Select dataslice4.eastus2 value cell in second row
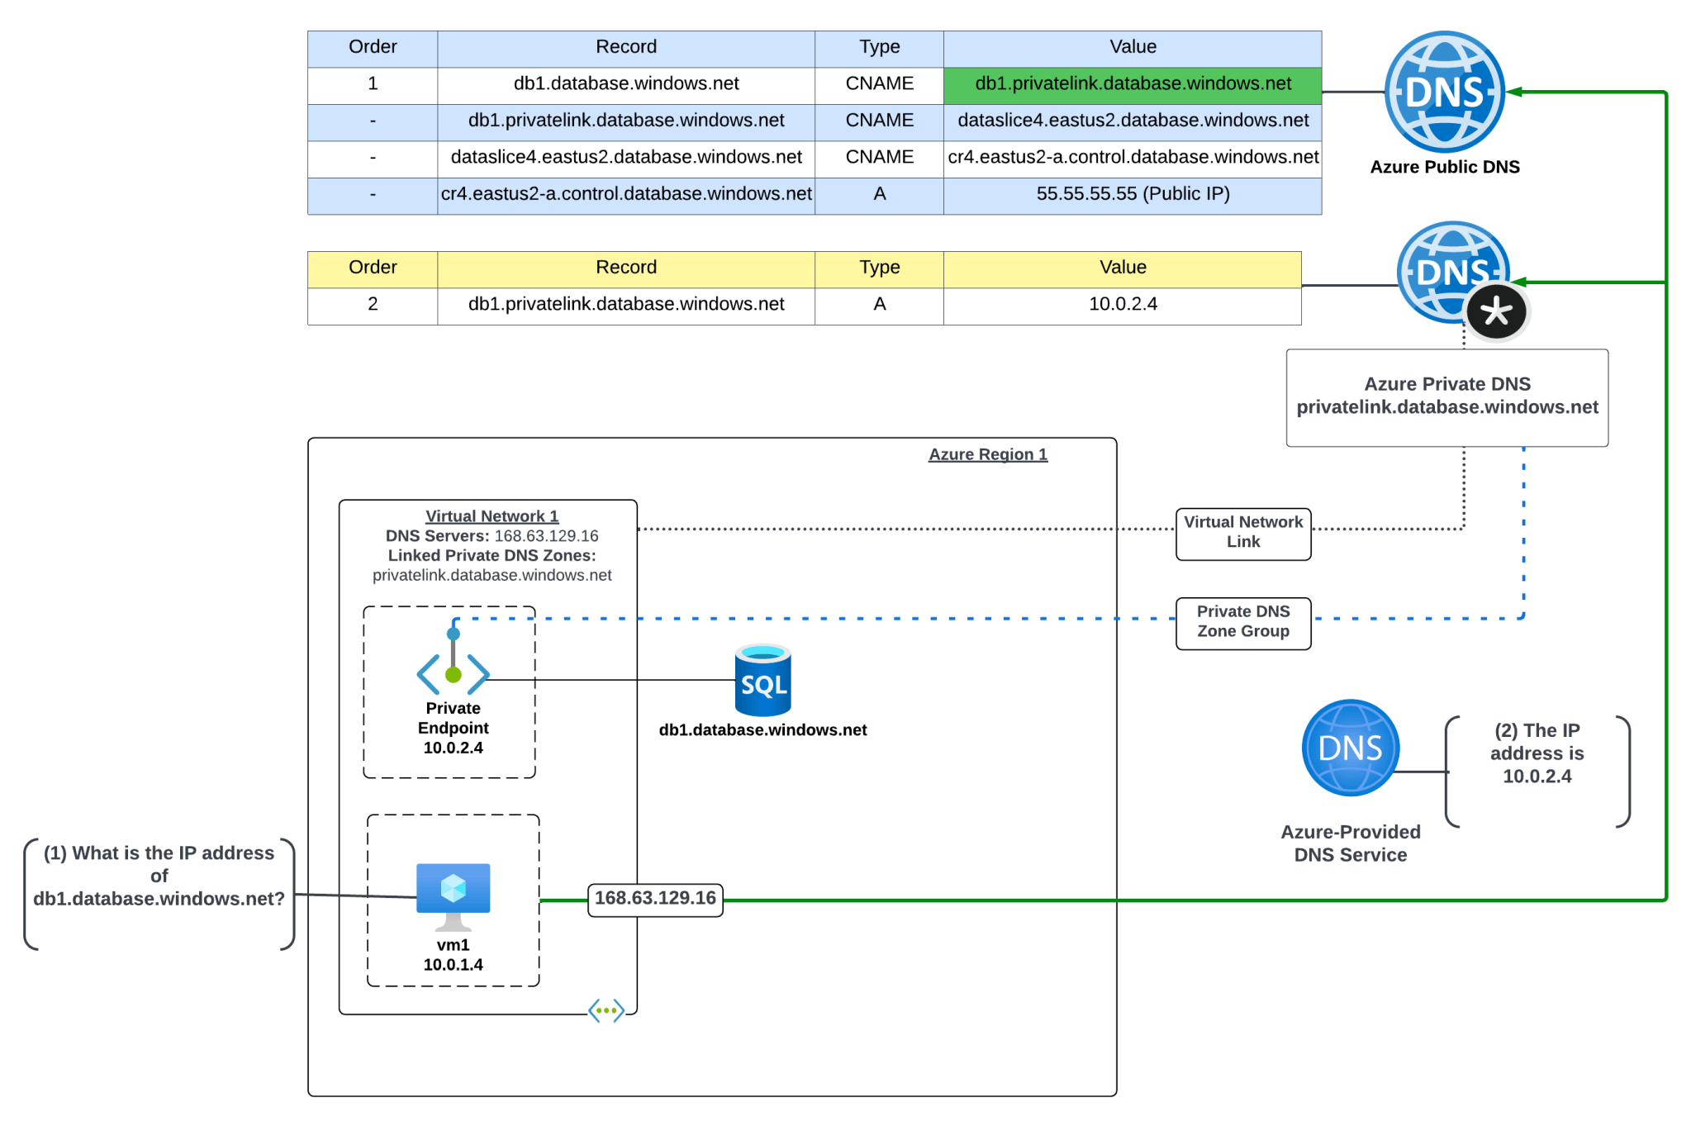This screenshot has width=1691, height=1121. click(x=1133, y=122)
